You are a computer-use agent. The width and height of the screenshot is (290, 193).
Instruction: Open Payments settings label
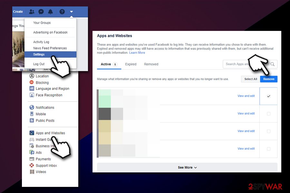(x=43, y=159)
